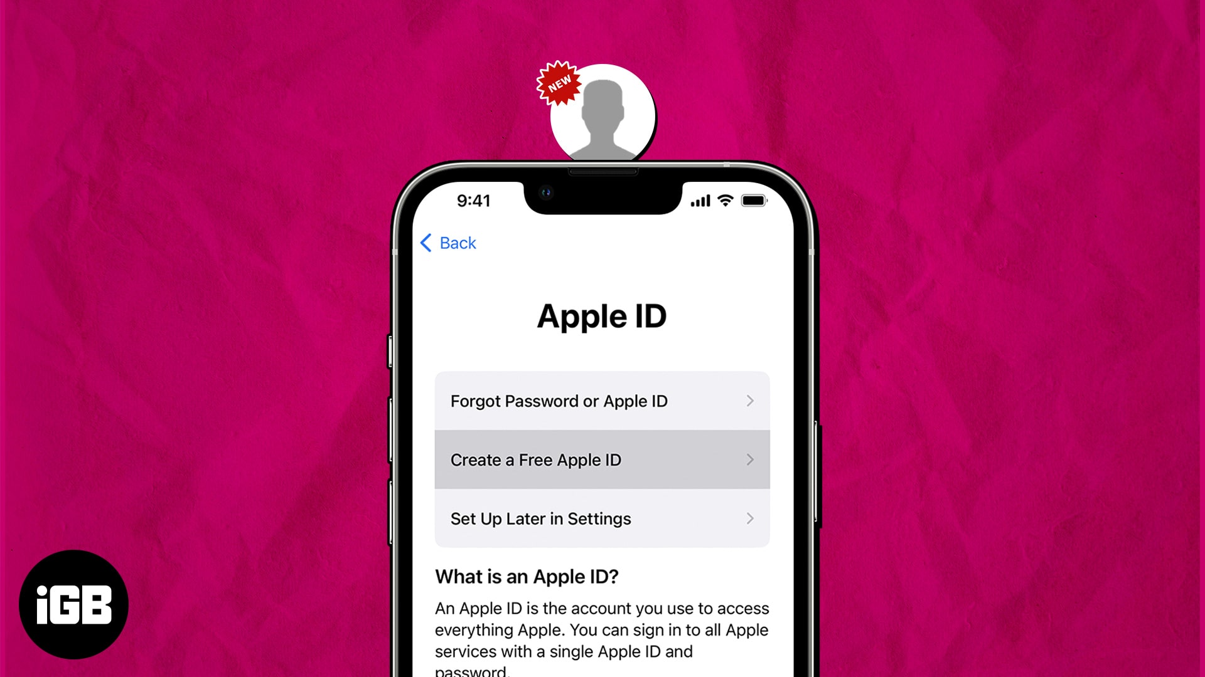Select Create a Free Apple ID
The image size is (1205, 677).
[602, 459]
